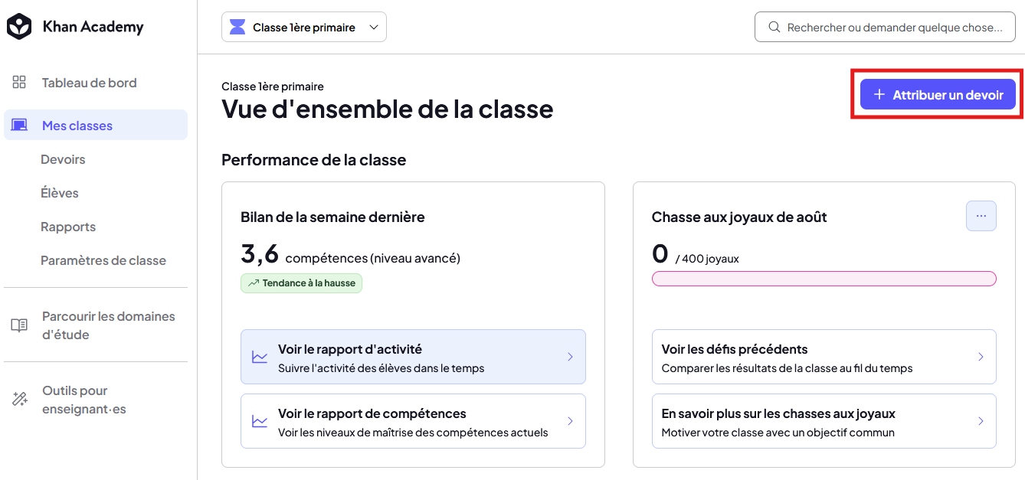Click the Rechercher ou demander search field
The width and height of the screenshot is (1025, 480).
point(885,28)
